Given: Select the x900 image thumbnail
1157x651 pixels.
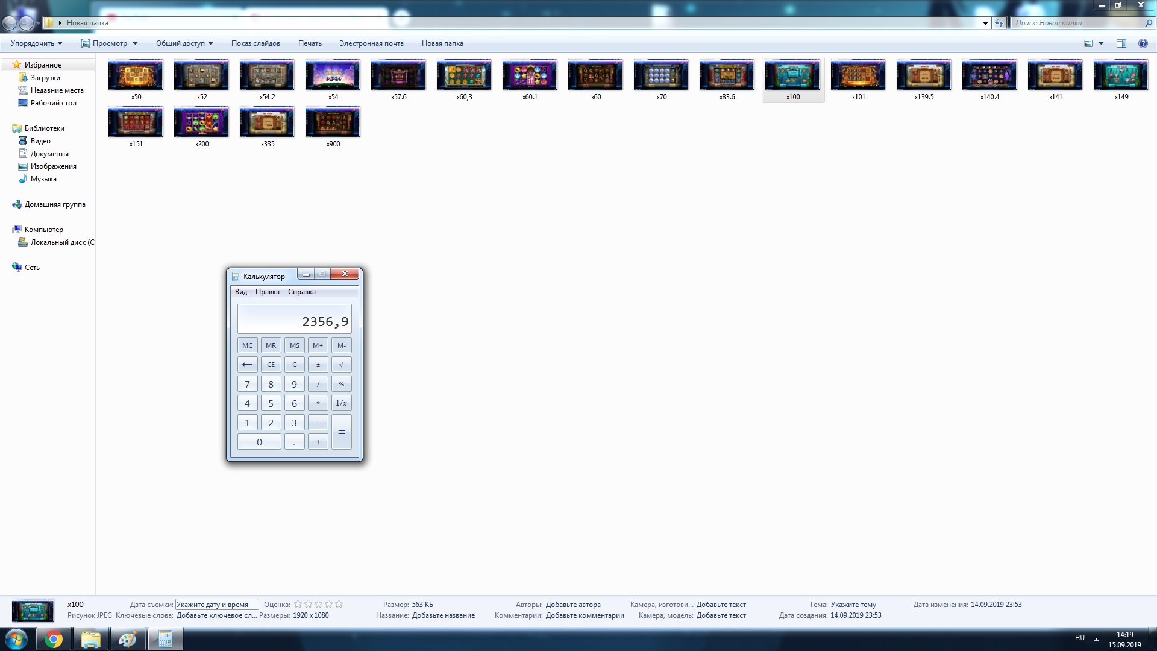Looking at the screenshot, I should click(333, 122).
